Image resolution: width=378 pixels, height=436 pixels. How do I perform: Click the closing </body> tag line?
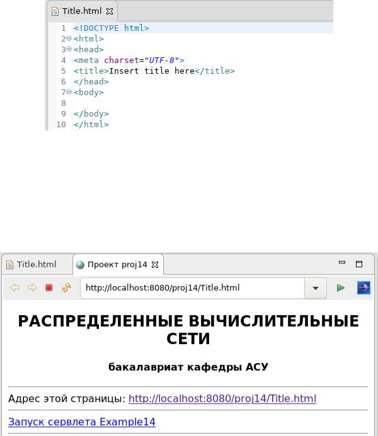(x=91, y=114)
